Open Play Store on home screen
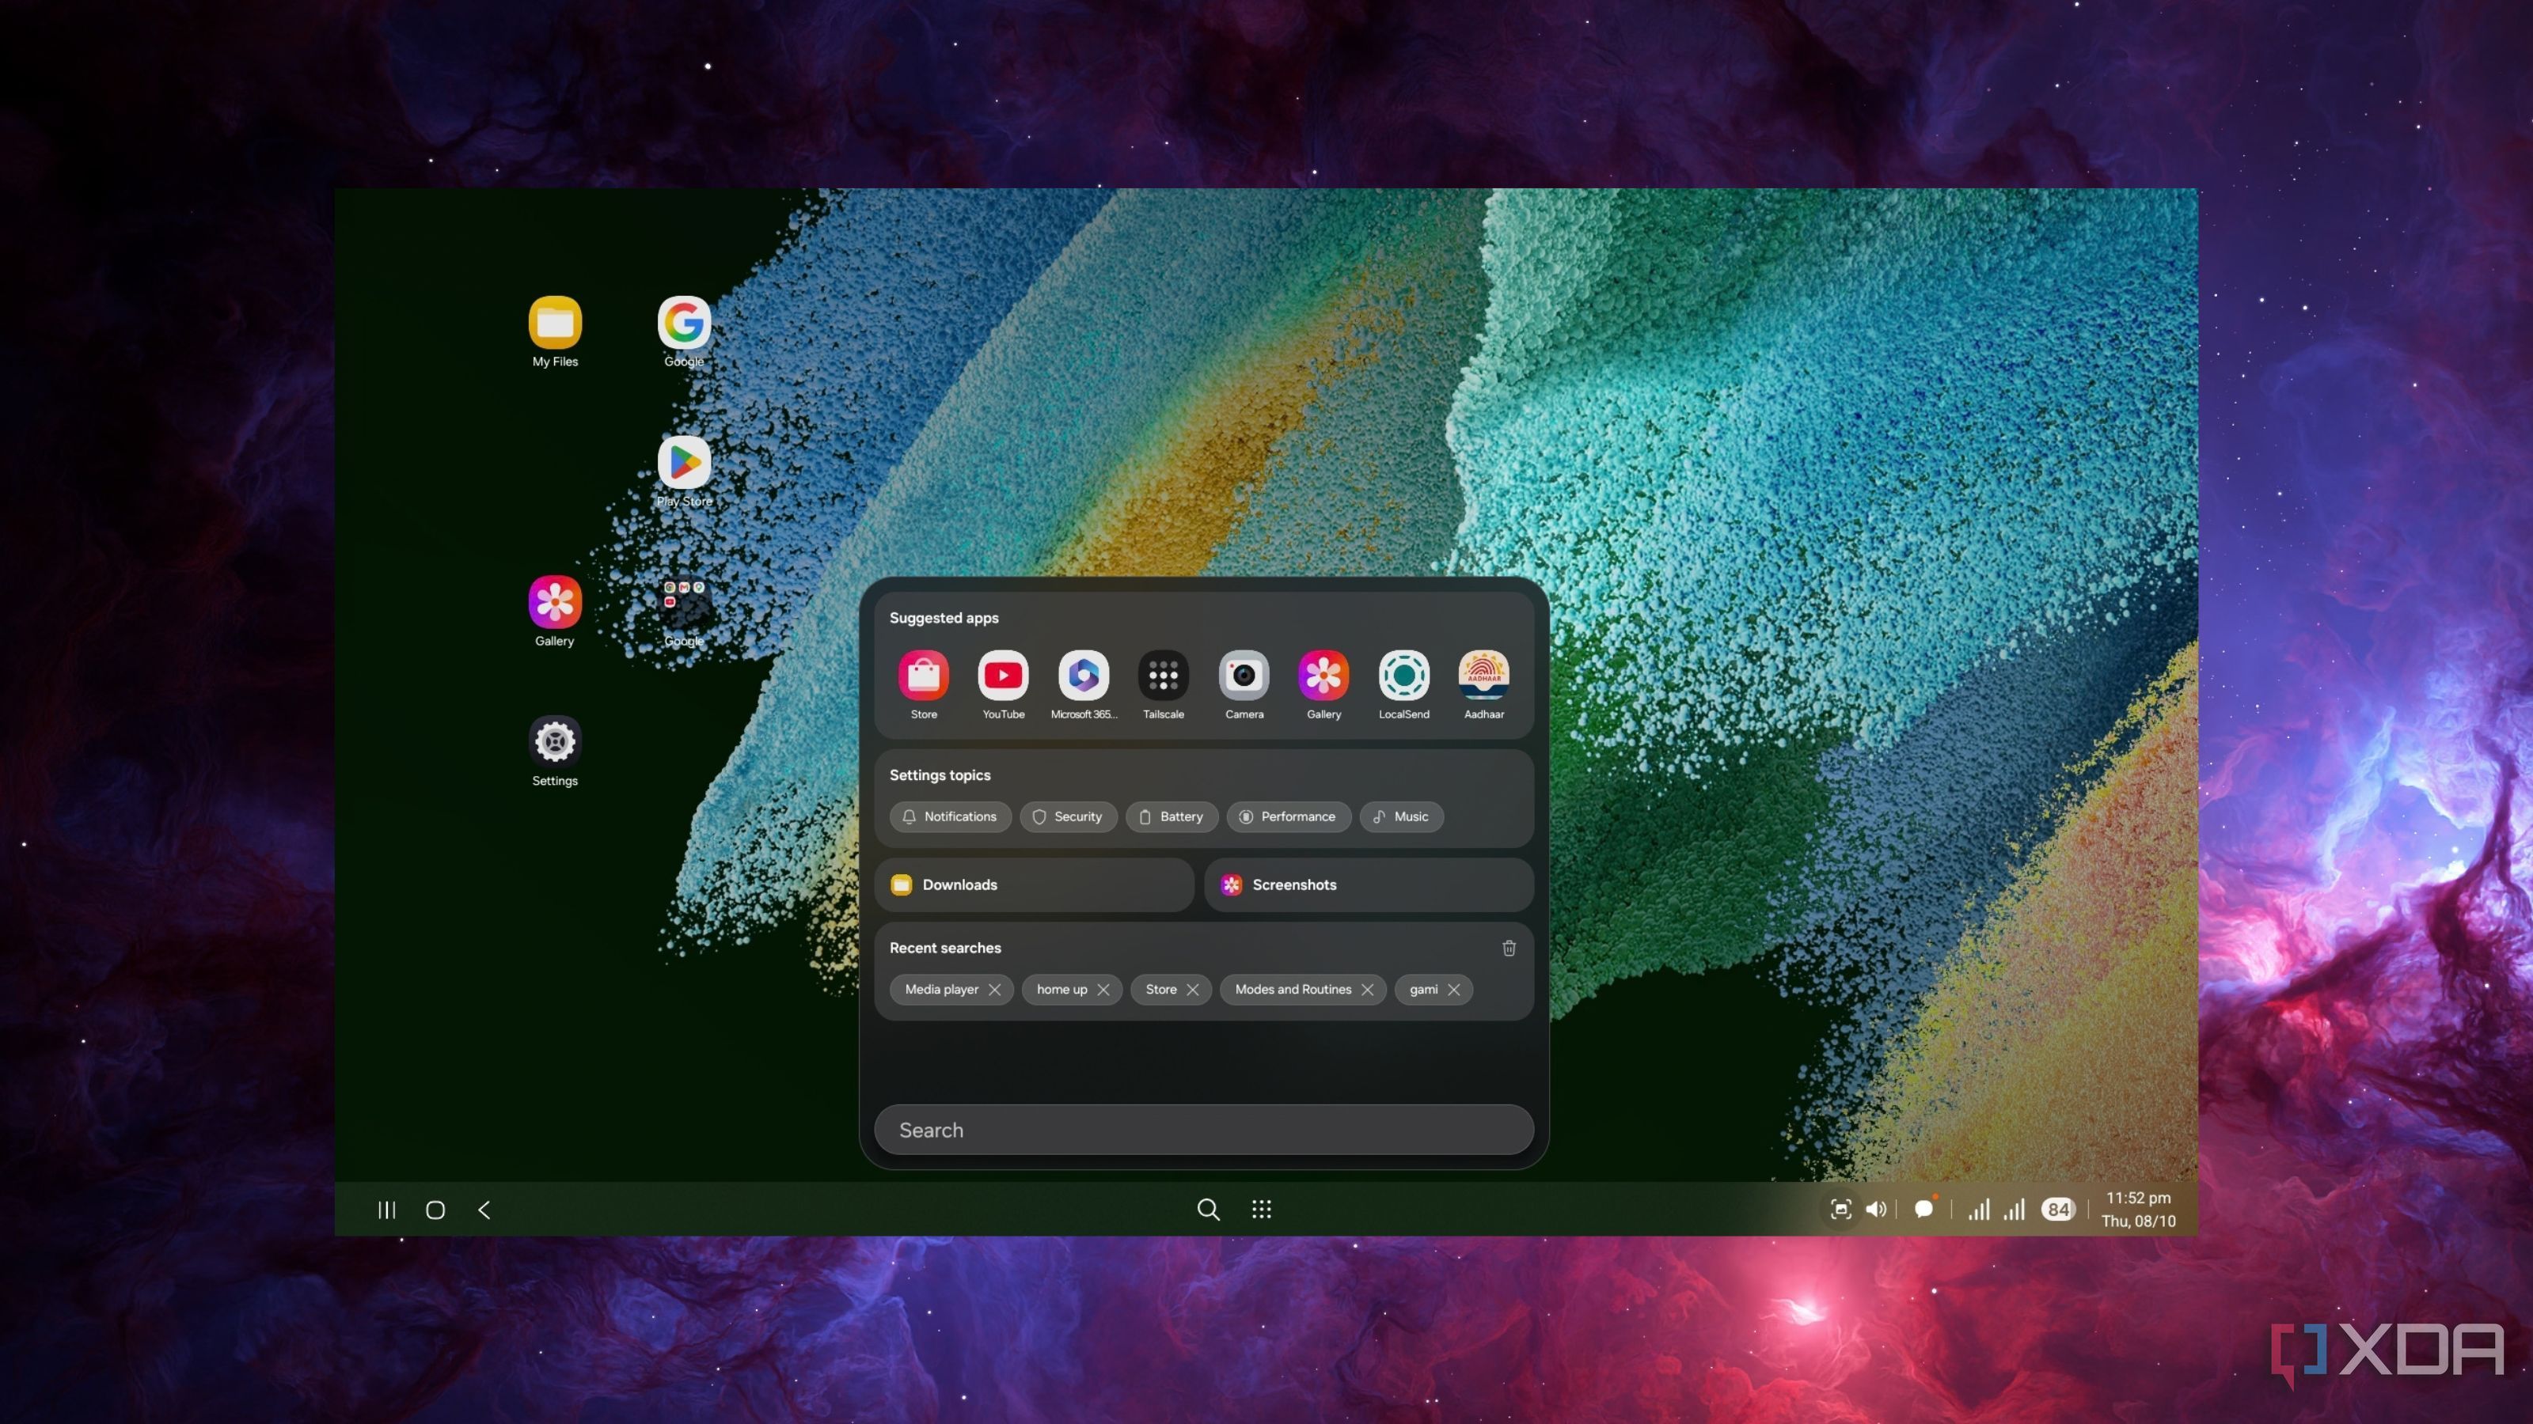2533x1424 pixels. point(685,462)
